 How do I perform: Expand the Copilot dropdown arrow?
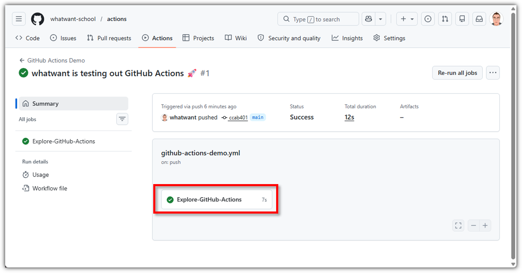(x=381, y=19)
